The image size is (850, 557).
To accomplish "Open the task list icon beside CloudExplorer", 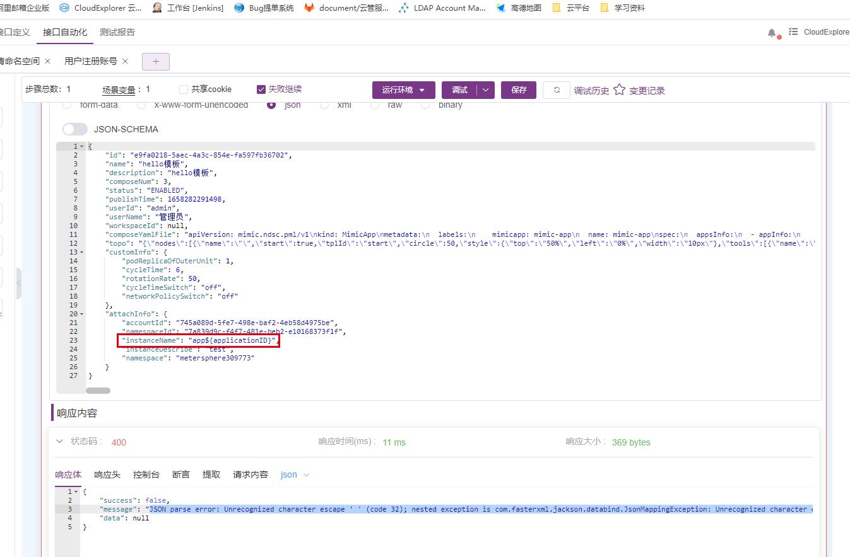I will pos(793,31).
